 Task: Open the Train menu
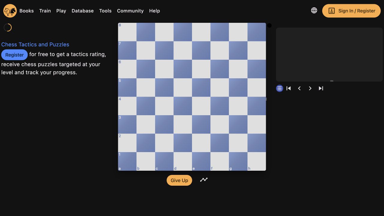pyautogui.click(x=45, y=11)
